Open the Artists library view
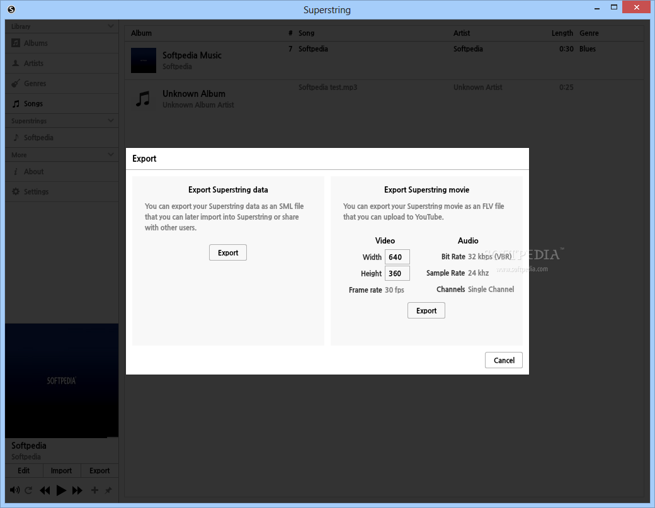The image size is (655, 508). (62, 64)
